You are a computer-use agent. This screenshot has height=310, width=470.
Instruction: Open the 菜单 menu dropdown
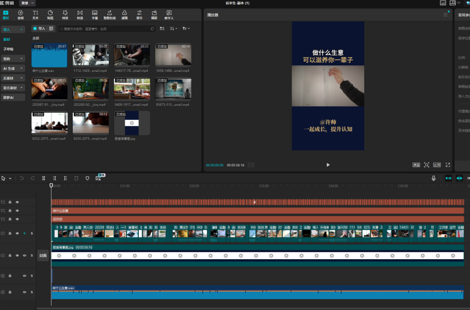coord(27,3)
